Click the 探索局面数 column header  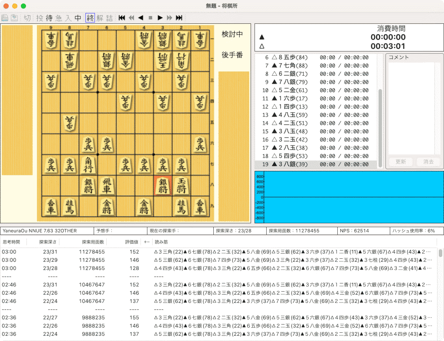pos(83,242)
